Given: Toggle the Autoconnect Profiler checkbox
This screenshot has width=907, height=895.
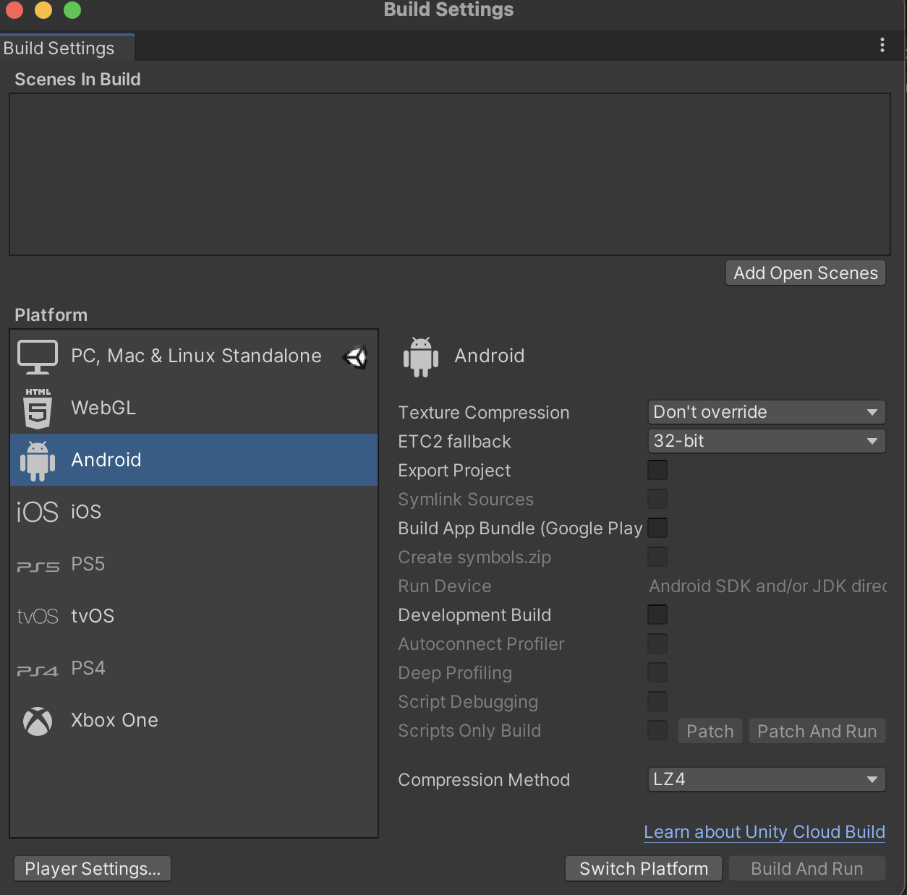Looking at the screenshot, I should pos(657,643).
